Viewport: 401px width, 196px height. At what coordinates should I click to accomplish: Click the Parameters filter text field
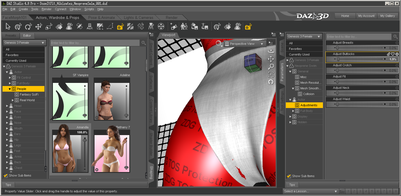(x=359, y=37)
